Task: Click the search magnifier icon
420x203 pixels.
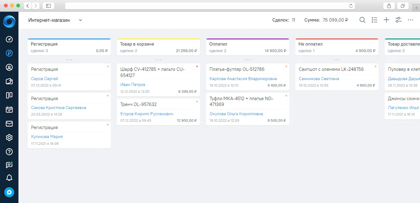Action: [x=362, y=20]
